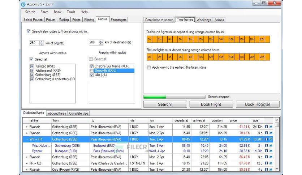Image resolution: width=302 pixels, height=175 pixels.
Task: Uncheck Select all for origin airports
Action: [31, 59]
